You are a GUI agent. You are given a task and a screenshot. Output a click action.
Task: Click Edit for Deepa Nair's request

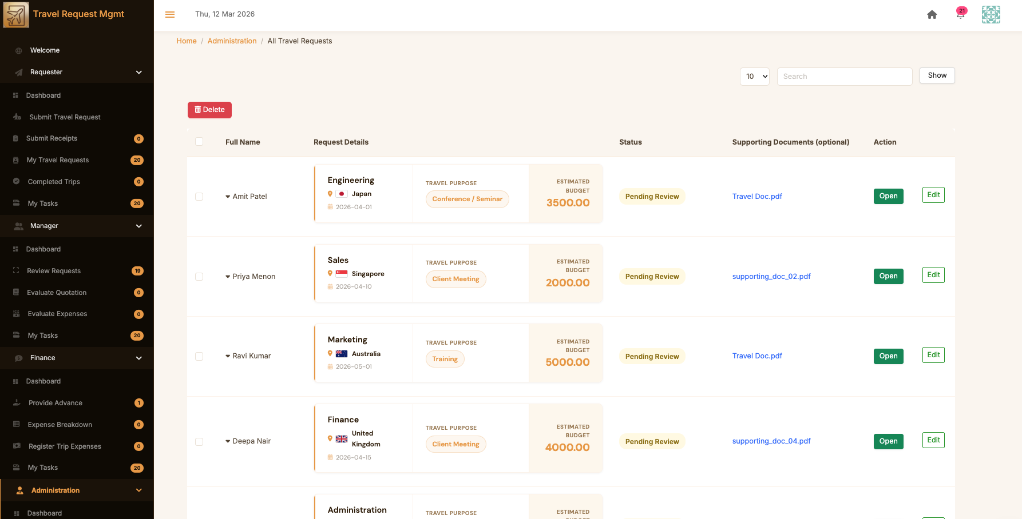point(933,440)
